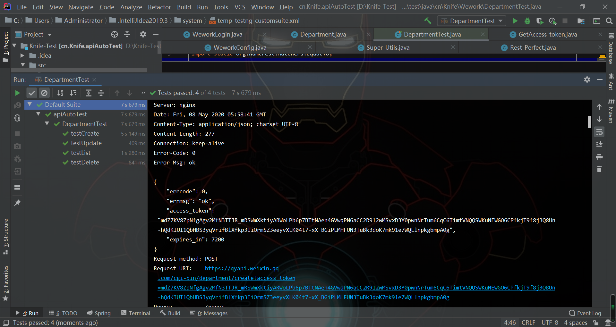The width and height of the screenshot is (616, 327).
Task: Switch to the WeworkLogin.java tab
Action: coord(217,34)
